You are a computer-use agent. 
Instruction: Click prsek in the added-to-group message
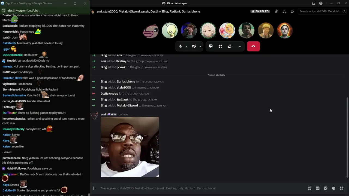pyautogui.click(x=121, y=67)
